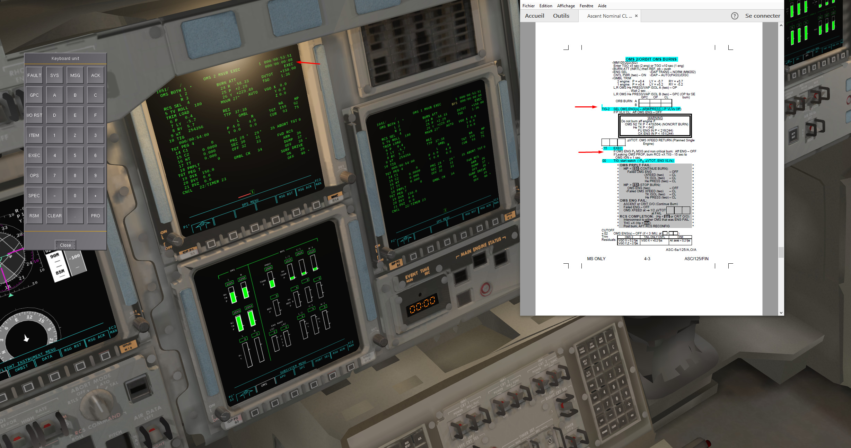Click the red ring pushbutton by event timer
851x448 pixels.
pyautogui.click(x=485, y=289)
